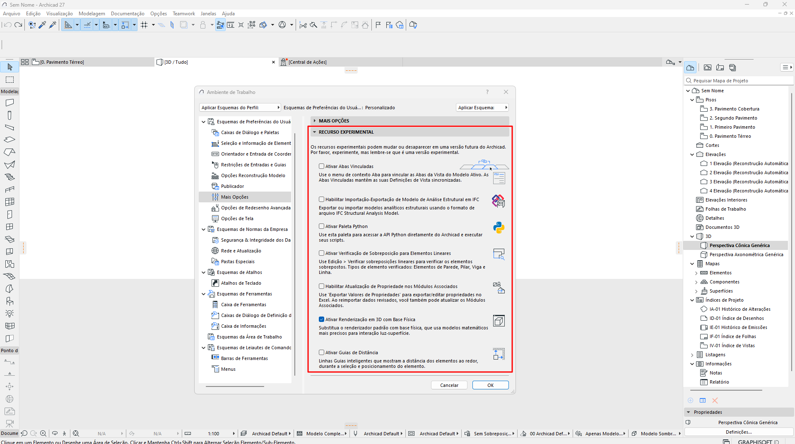Click the help question mark in dialog
This screenshot has height=444, width=795.
pos(487,92)
